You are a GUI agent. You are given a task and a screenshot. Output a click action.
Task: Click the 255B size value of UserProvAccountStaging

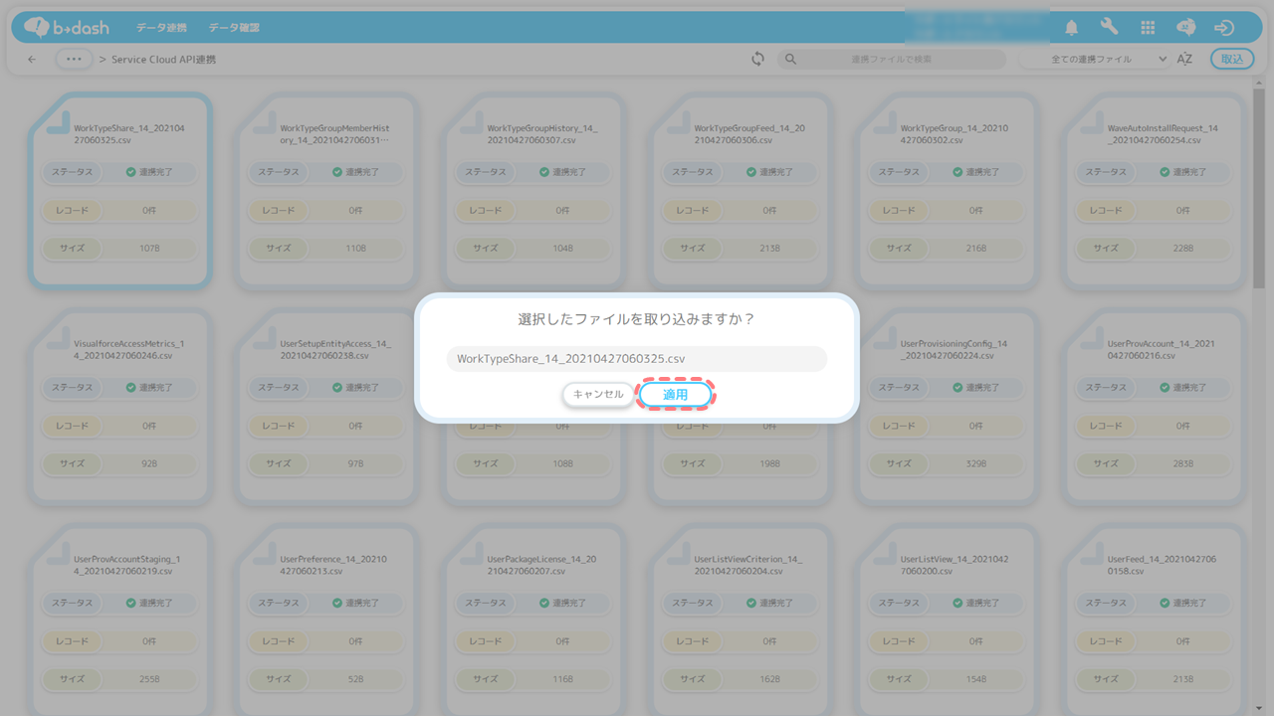pyautogui.click(x=148, y=679)
